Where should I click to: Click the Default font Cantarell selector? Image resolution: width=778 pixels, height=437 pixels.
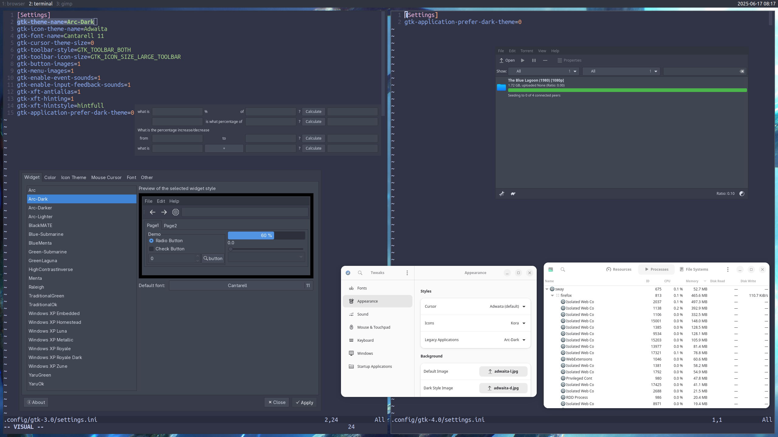point(241,286)
